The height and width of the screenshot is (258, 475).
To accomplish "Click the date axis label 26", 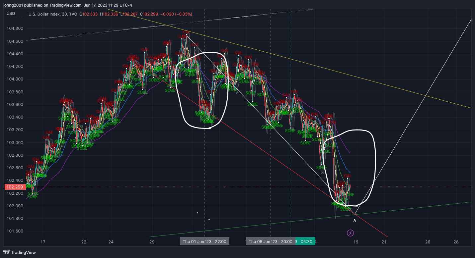I will [428, 242].
